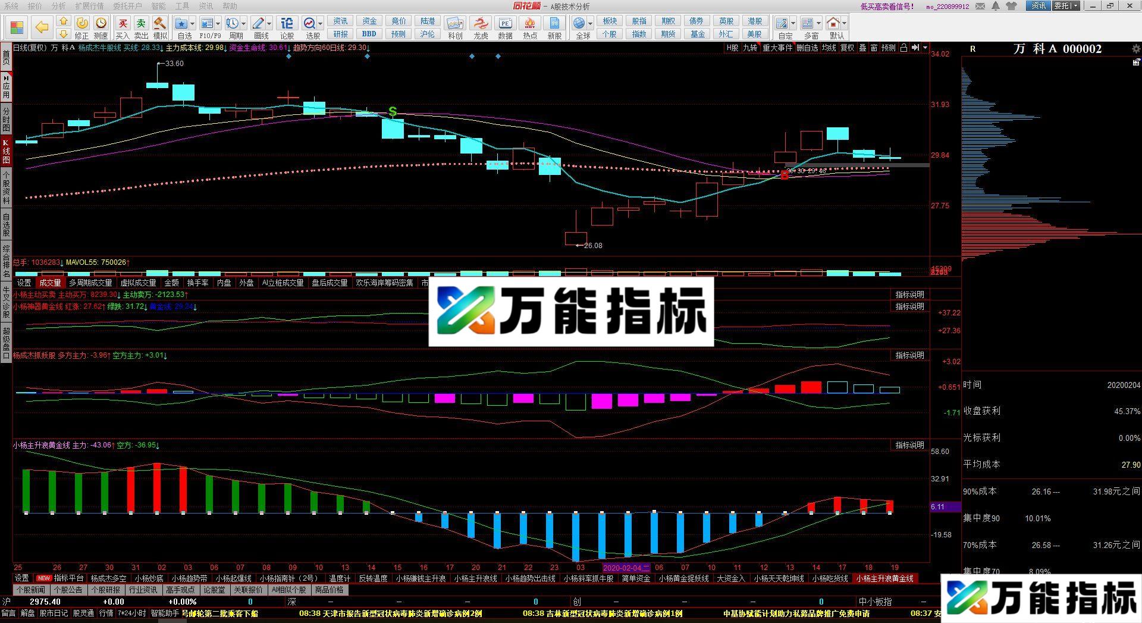Expand the 全球 global markets dropdown
Viewport: 1142px width, 623px height.
[590, 24]
